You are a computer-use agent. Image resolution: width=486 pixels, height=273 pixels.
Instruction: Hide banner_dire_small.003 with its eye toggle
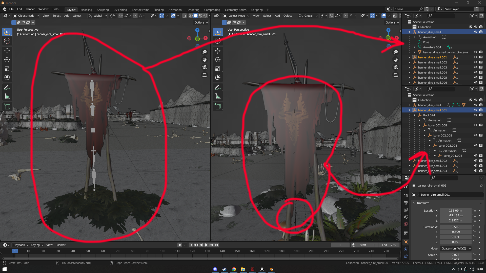pos(476,67)
